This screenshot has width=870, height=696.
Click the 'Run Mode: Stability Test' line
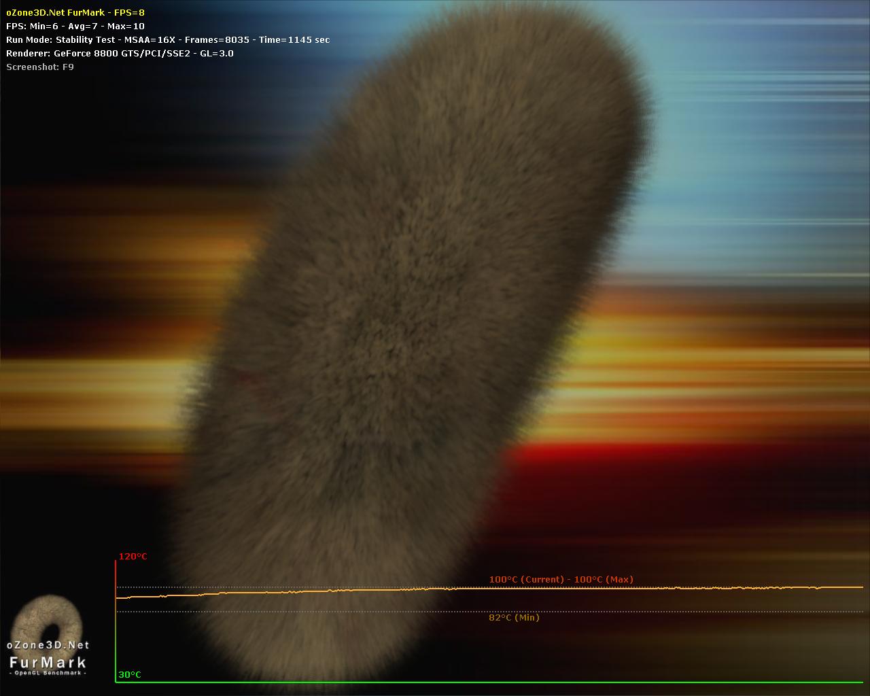(168, 39)
